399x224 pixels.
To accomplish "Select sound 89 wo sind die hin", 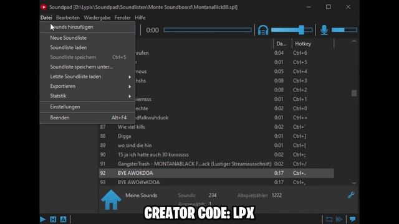I will (216, 145).
